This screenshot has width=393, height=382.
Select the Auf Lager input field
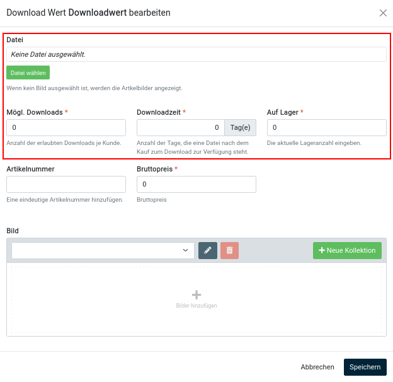pos(326,127)
